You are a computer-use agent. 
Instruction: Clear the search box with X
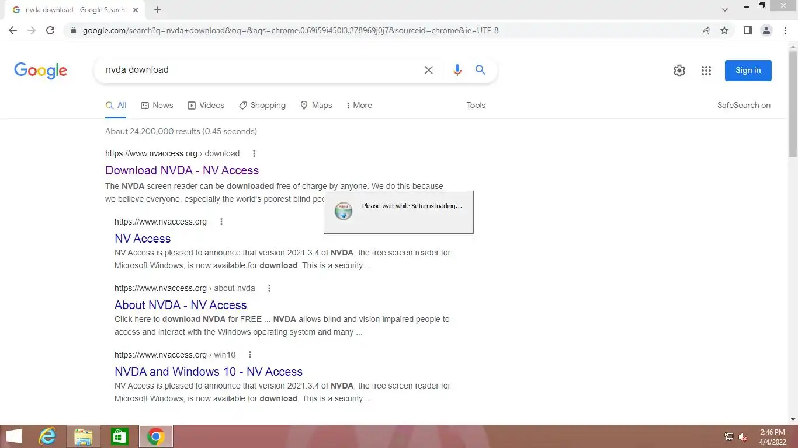(429, 70)
